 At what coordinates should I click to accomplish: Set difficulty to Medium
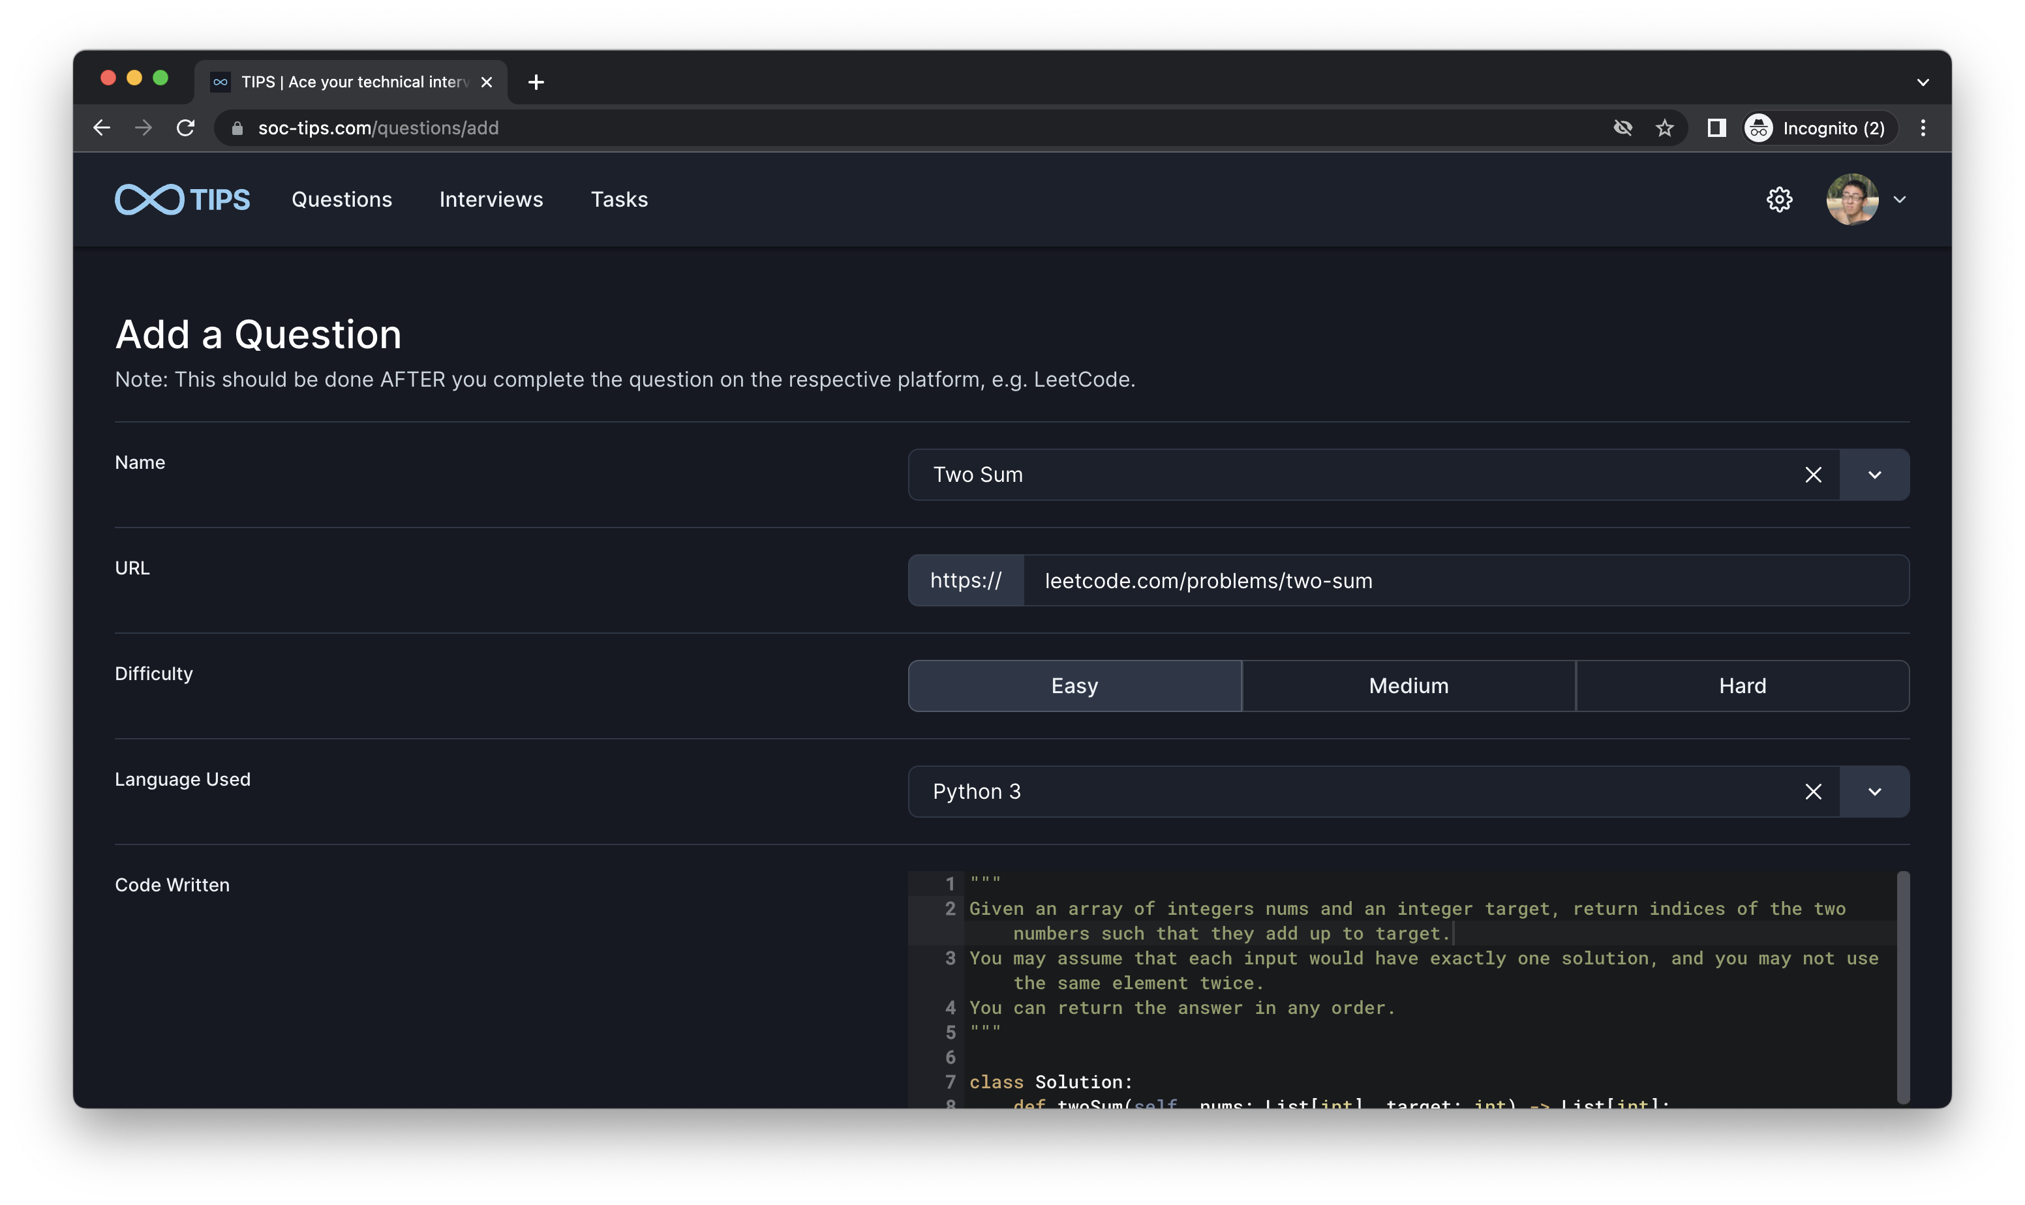(1408, 686)
